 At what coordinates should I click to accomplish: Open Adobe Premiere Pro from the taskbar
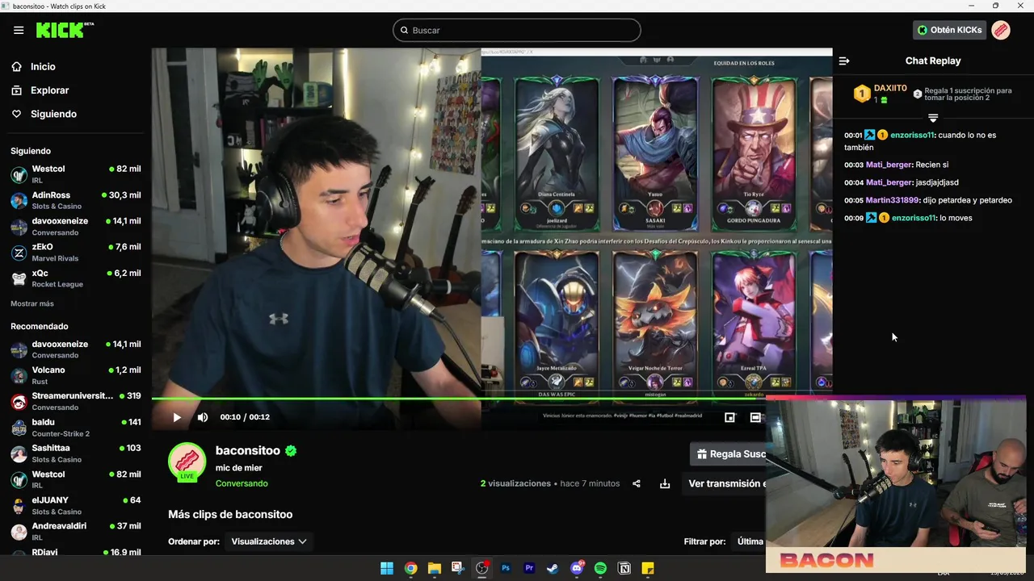(x=529, y=568)
